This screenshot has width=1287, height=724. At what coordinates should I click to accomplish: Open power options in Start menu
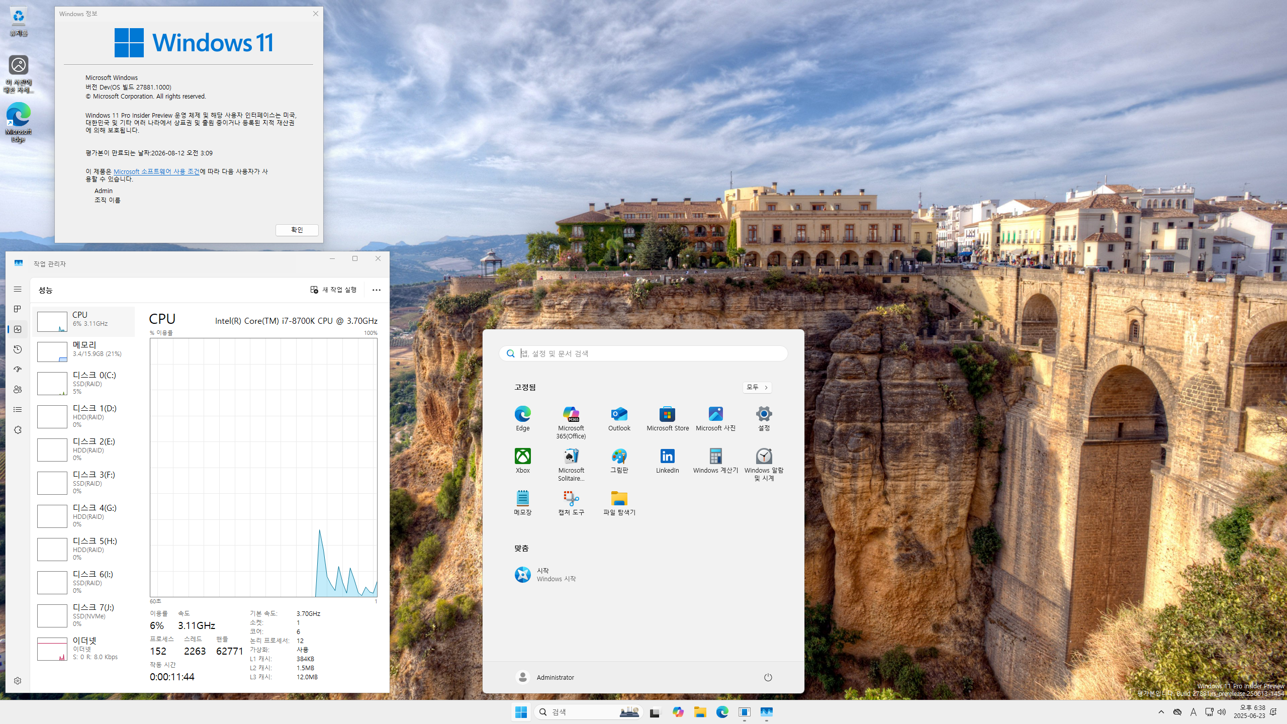click(768, 677)
